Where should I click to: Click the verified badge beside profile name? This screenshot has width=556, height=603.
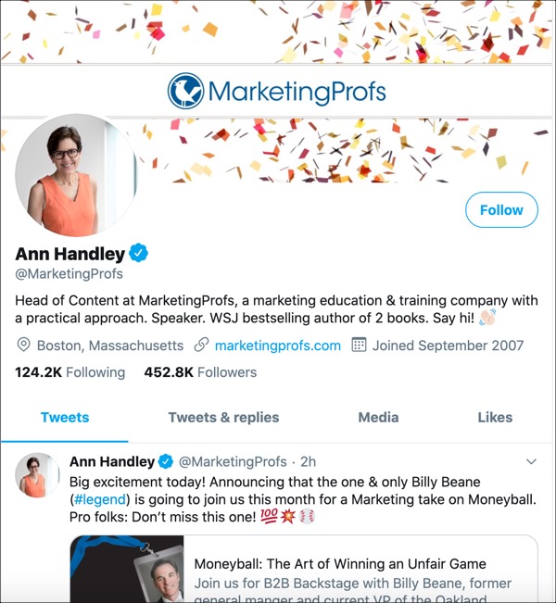pyautogui.click(x=139, y=253)
